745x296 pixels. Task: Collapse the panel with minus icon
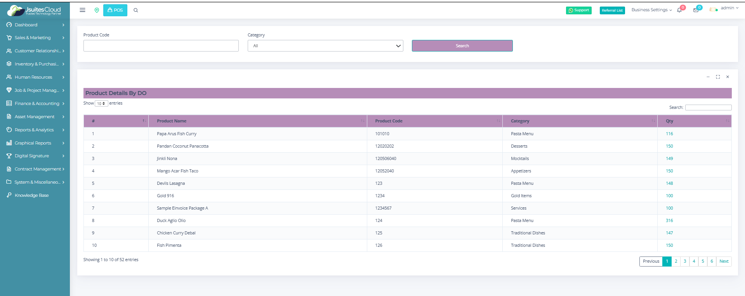tap(708, 77)
